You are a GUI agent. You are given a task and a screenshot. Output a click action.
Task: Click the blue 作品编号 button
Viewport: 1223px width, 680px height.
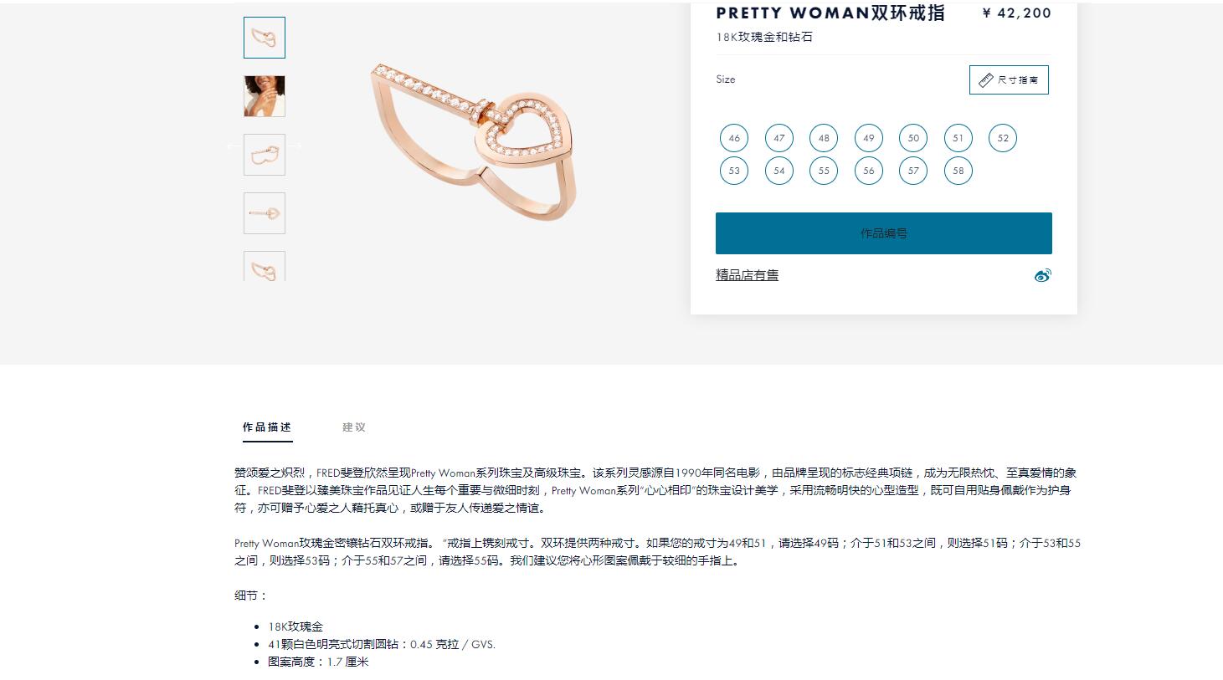[884, 233]
